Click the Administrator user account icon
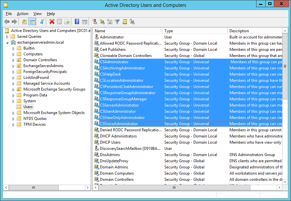The height and width of the screenshot is (201, 291). click(x=96, y=37)
